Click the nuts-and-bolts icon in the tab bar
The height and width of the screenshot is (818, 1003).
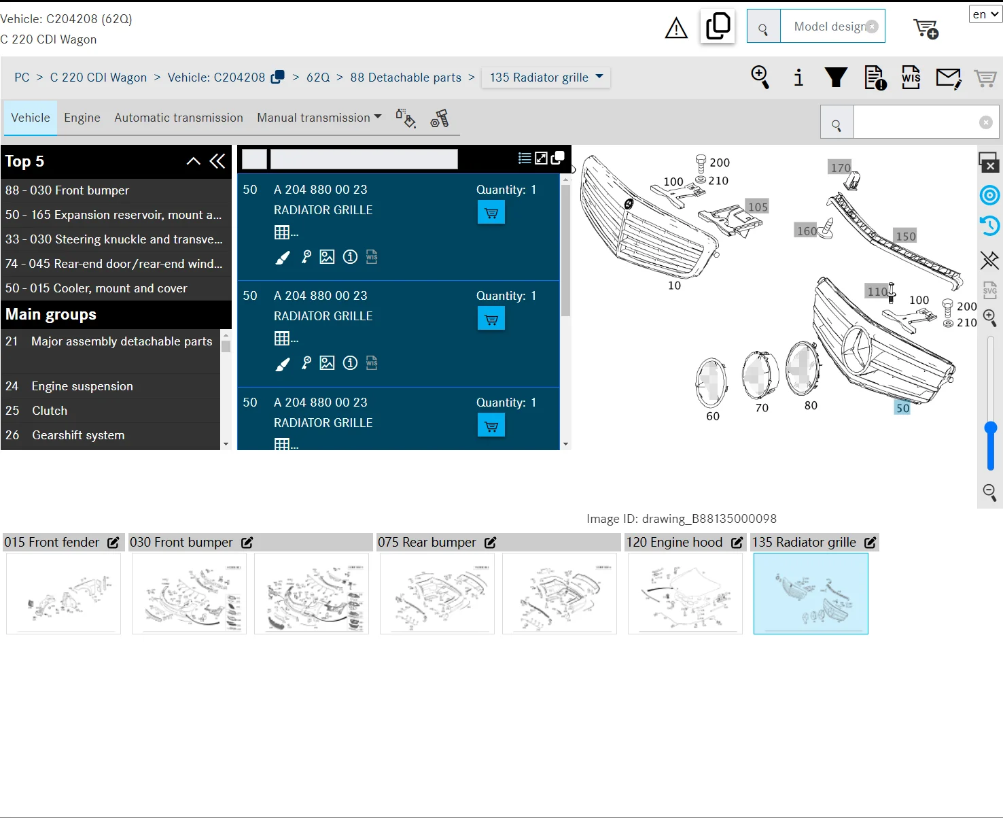click(440, 118)
